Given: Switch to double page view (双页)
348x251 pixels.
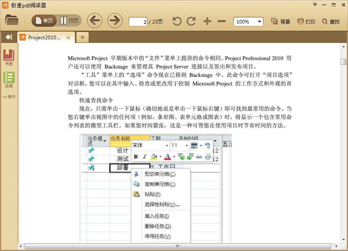Looking at the screenshot, I should (x=69, y=21).
